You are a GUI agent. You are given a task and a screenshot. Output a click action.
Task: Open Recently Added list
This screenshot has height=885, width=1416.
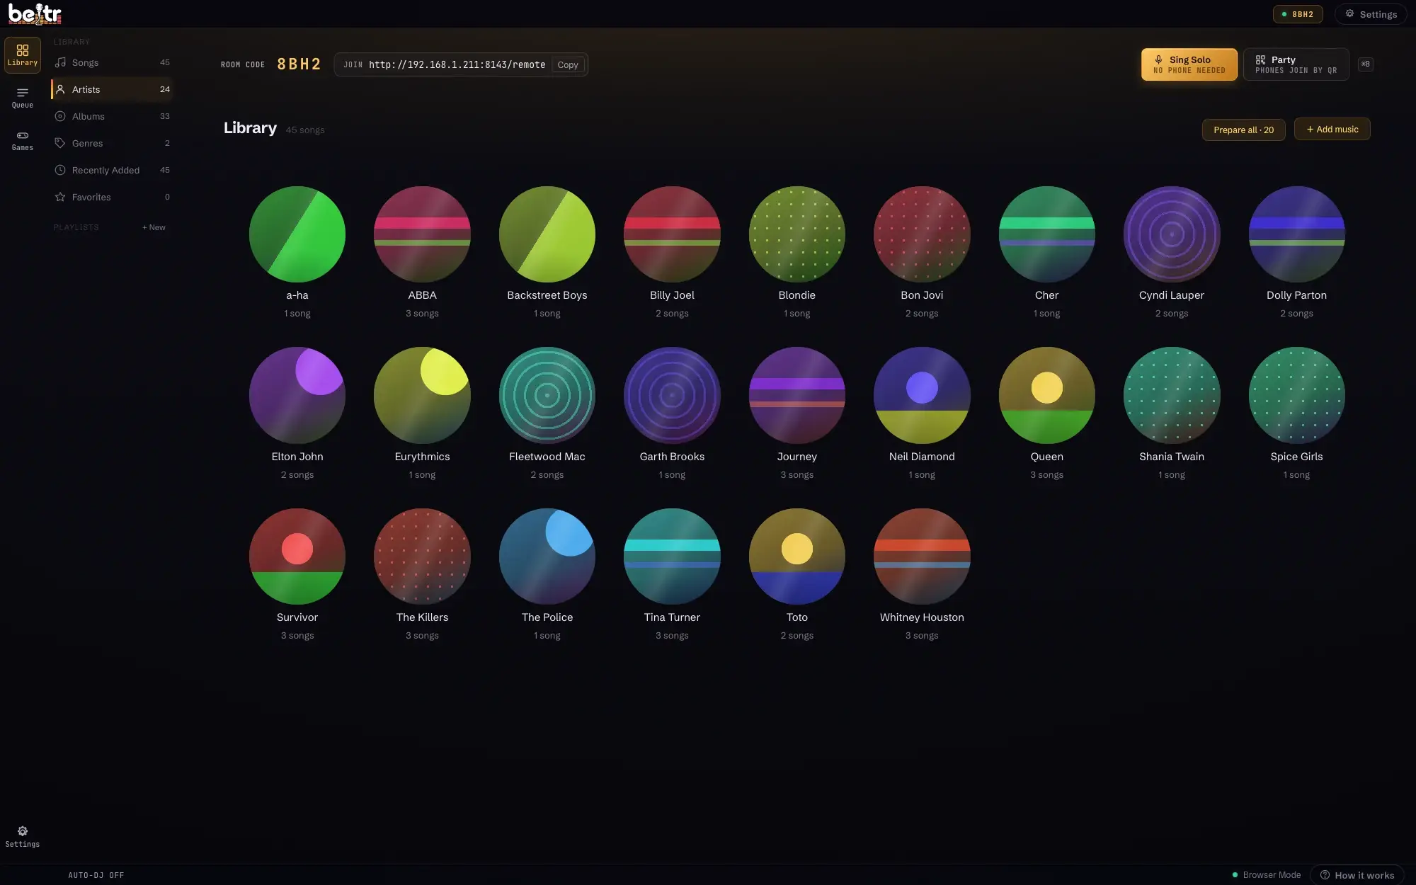[112, 170]
